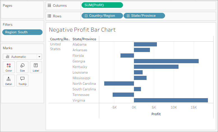Open the Automatic mark type dropdown arrow
This screenshot has width=218, height=132.
(39, 57)
